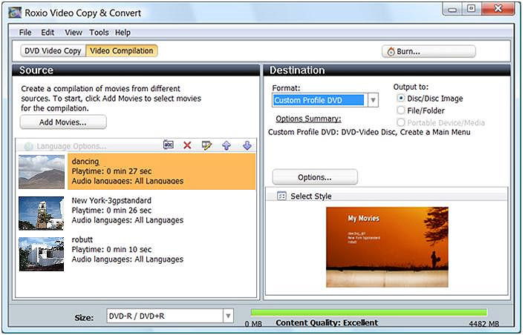525x335 pixels.
Task: Remove selected movie with red X icon
Action: coord(187,145)
